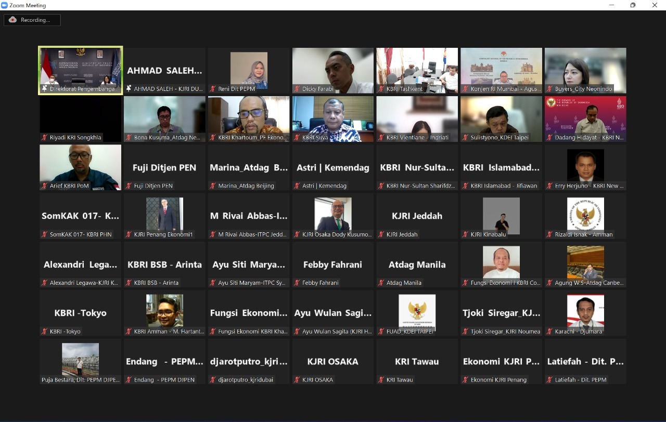Screen dimensions: 666x422
Task: Click muted mic icon beside Dicky Farabi
Action: pos(298,89)
